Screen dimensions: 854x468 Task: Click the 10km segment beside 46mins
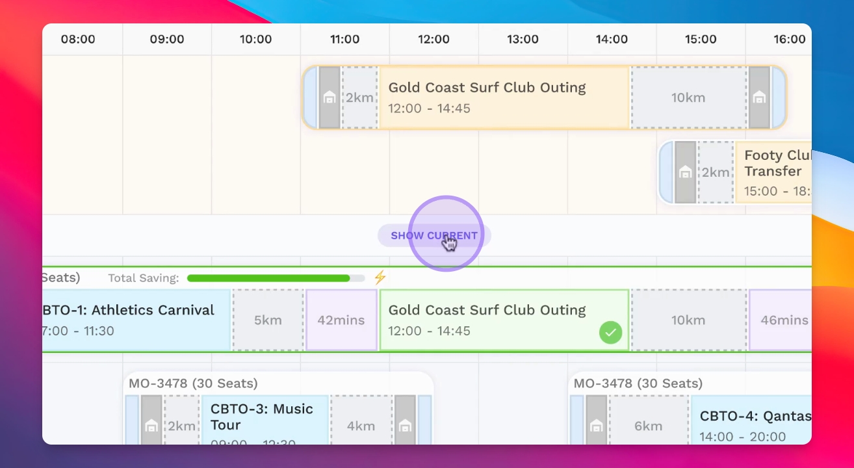688,320
